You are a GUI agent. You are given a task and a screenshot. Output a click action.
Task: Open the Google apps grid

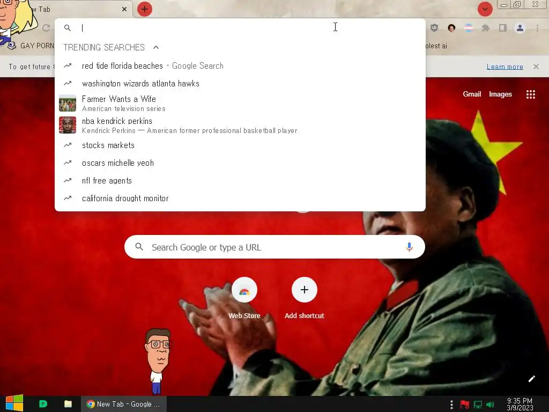(x=530, y=94)
